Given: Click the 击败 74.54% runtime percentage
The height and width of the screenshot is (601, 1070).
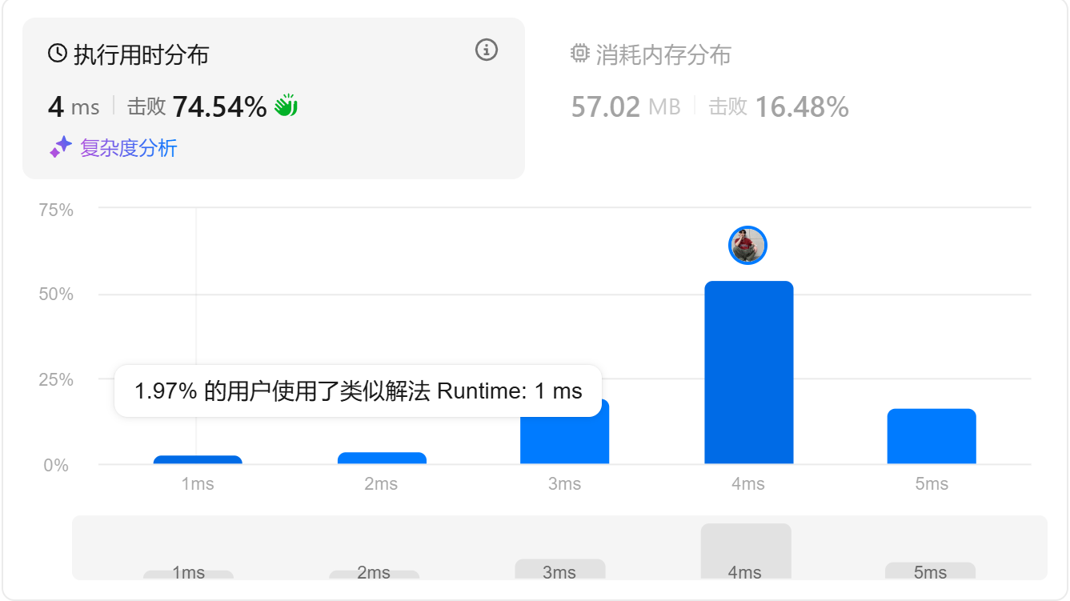Looking at the screenshot, I should (197, 106).
